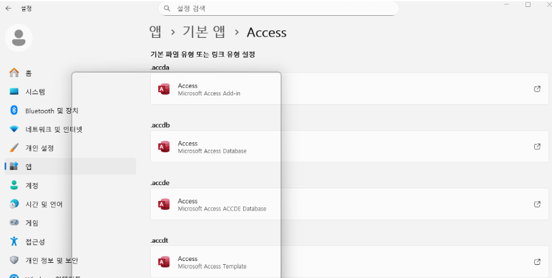Screen dimensions: 552x278
Task: Click the Microsoft Access Add-in text
Action: pyautogui.click(x=209, y=94)
